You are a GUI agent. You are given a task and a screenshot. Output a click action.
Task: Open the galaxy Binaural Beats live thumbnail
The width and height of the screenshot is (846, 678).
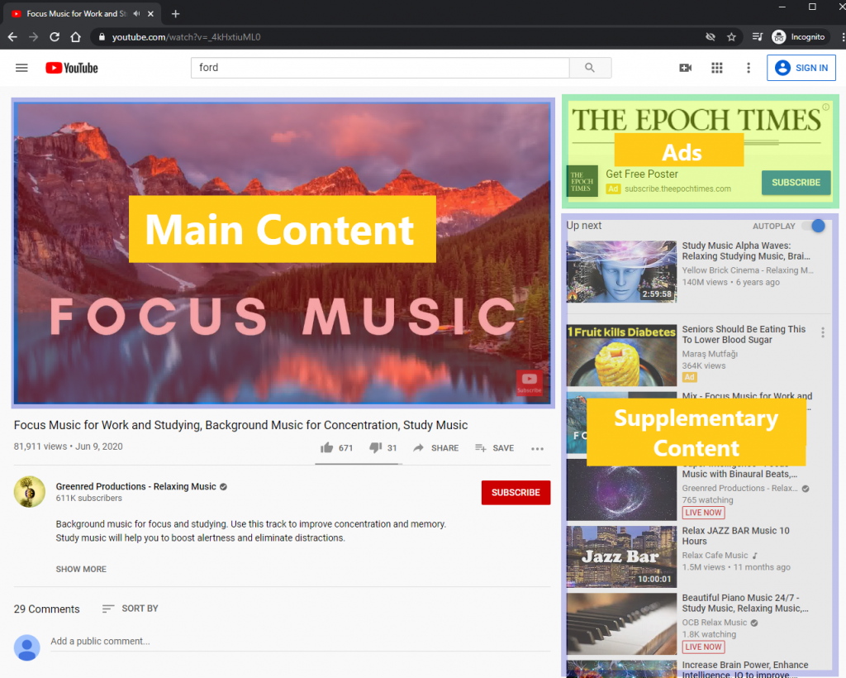click(621, 489)
